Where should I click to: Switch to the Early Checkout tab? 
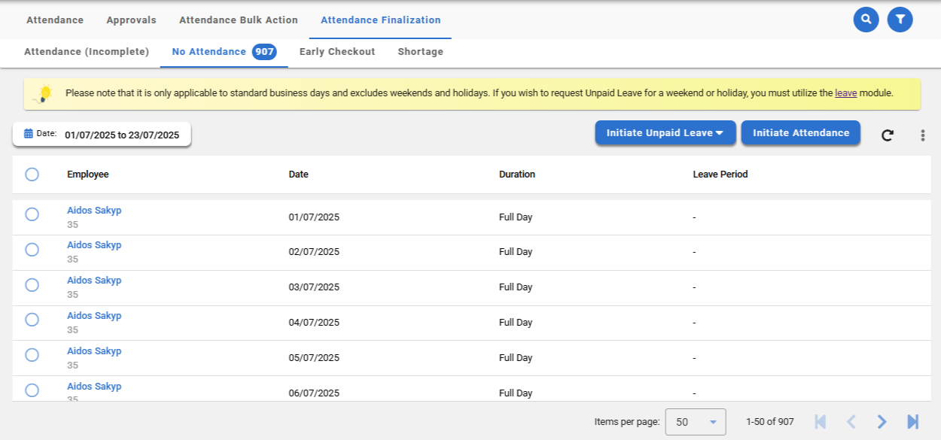point(337,52)
